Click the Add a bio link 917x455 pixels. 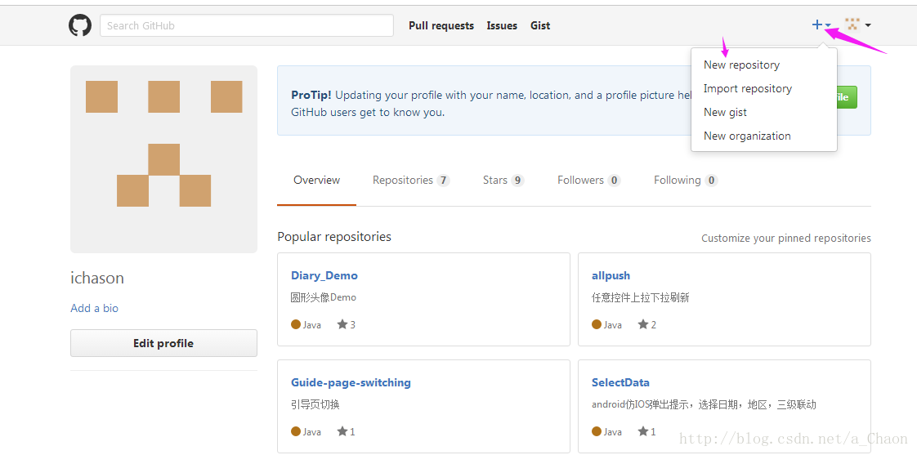[x=94, y=308]
